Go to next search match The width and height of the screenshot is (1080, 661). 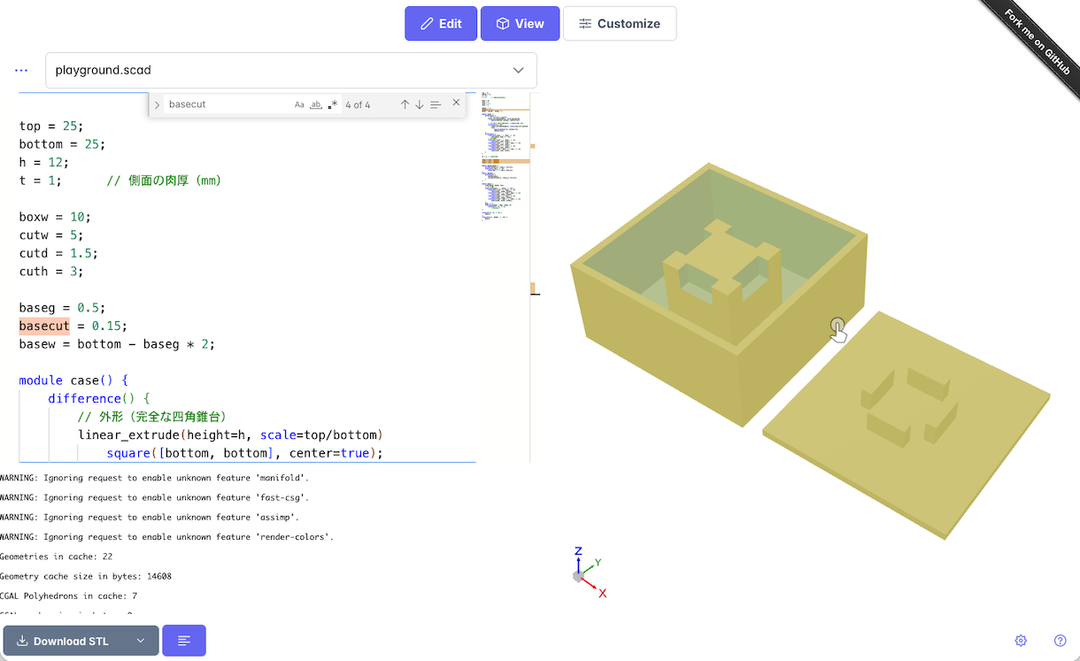pos(420,104)
